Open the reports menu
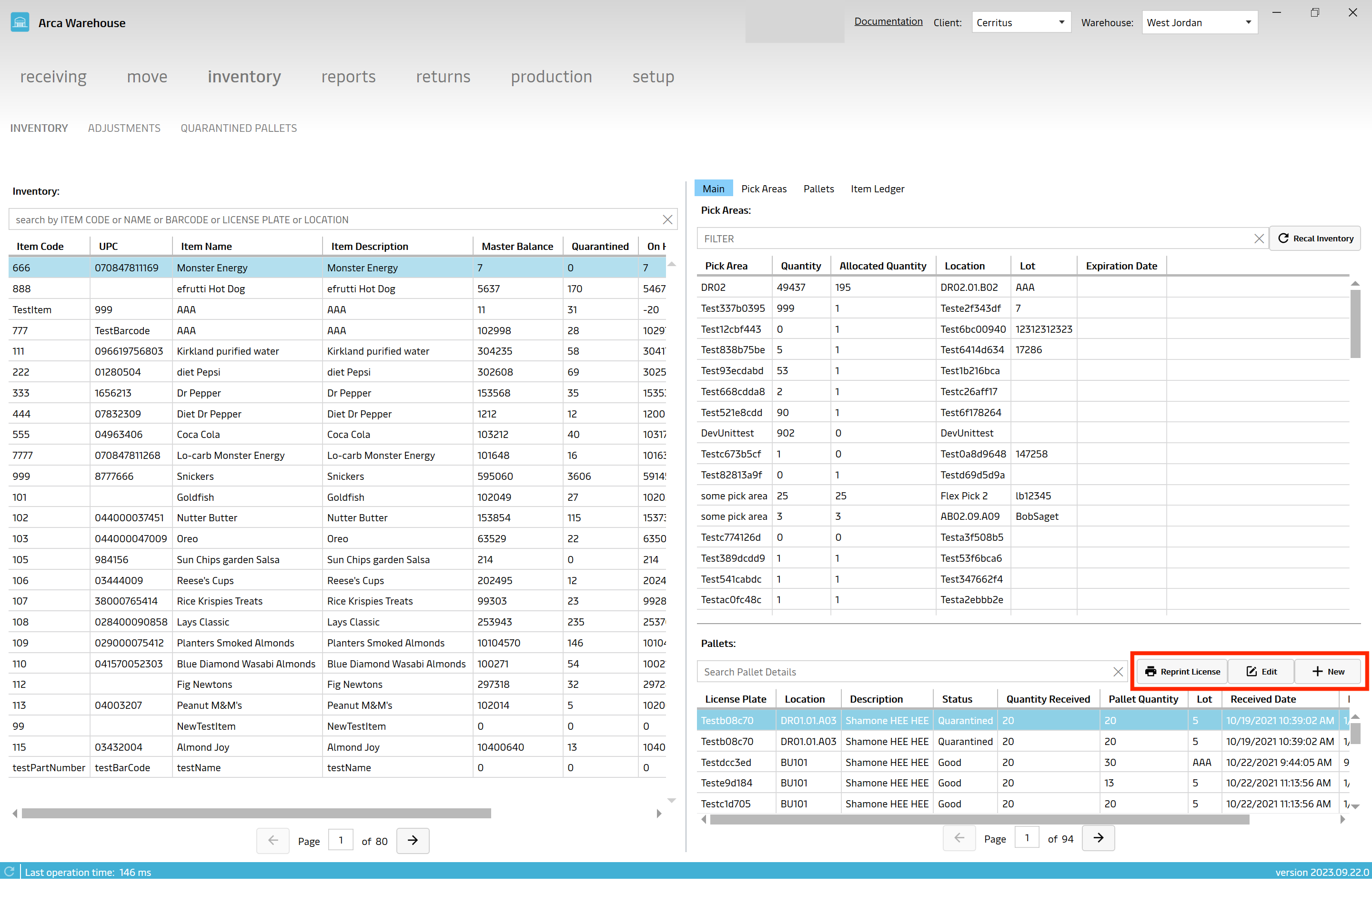This screenshot has height=914, width=1372. 348,76
